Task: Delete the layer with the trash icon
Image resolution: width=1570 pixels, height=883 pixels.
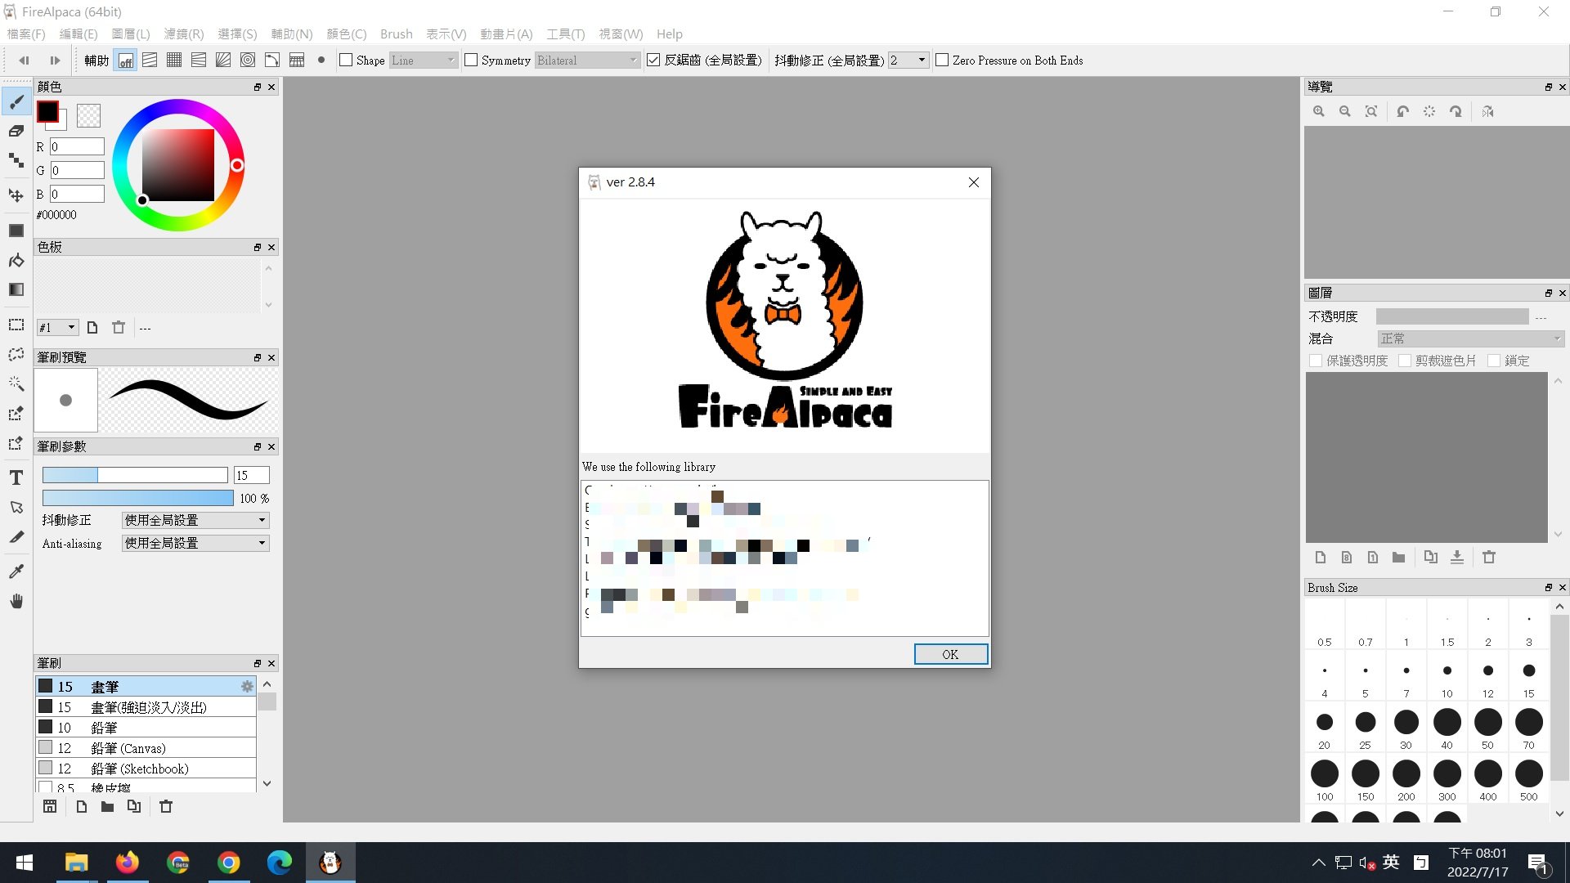Action: point(1489,558)
